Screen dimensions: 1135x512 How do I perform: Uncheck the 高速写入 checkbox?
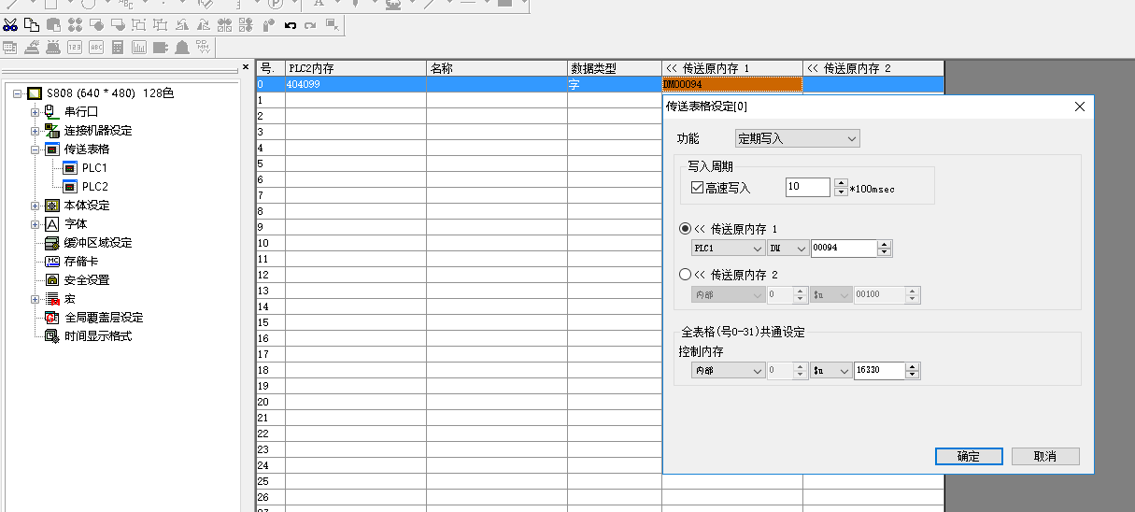click(x=697, y=188)
